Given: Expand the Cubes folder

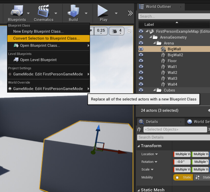Looking at the screenshot, I should (154, 90).
